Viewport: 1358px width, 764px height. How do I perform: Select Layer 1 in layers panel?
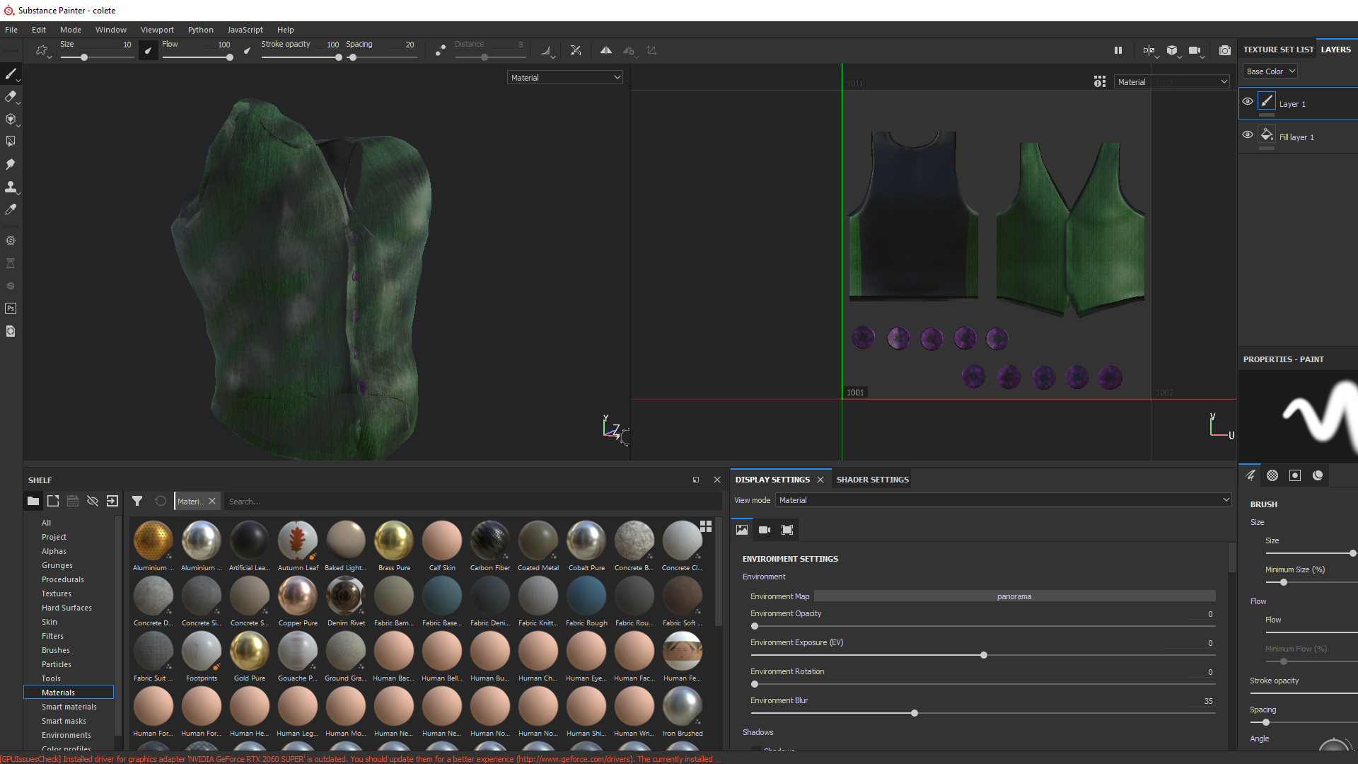point(1298,104)
